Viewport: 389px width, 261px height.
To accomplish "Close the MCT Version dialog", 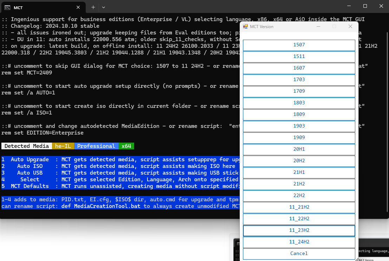I will click(x=350, y=26).
